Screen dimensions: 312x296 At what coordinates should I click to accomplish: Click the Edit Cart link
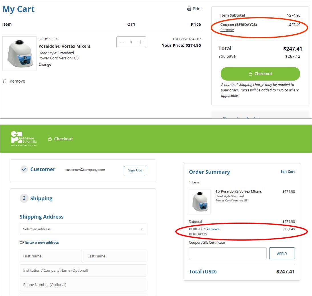pyautogui.click(x=287, y=172)
